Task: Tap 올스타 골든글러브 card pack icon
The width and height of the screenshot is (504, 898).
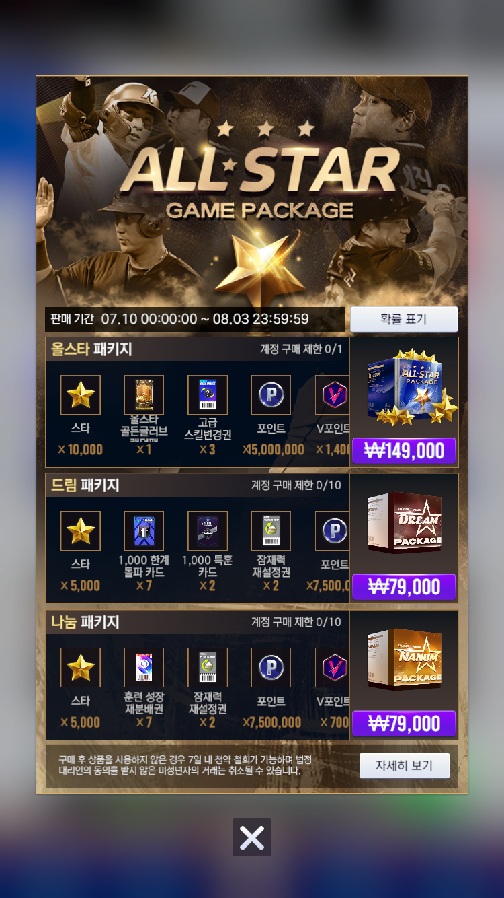Action: (x=144, y=394)
